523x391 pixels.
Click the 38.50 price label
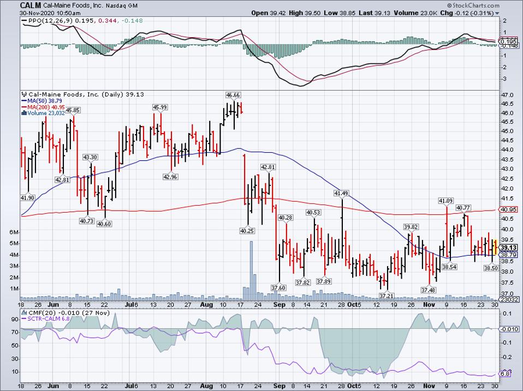click(x=491, y=268)
